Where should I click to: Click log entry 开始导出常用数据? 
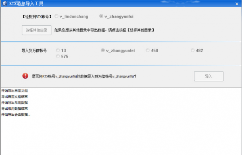coord(15,103)
